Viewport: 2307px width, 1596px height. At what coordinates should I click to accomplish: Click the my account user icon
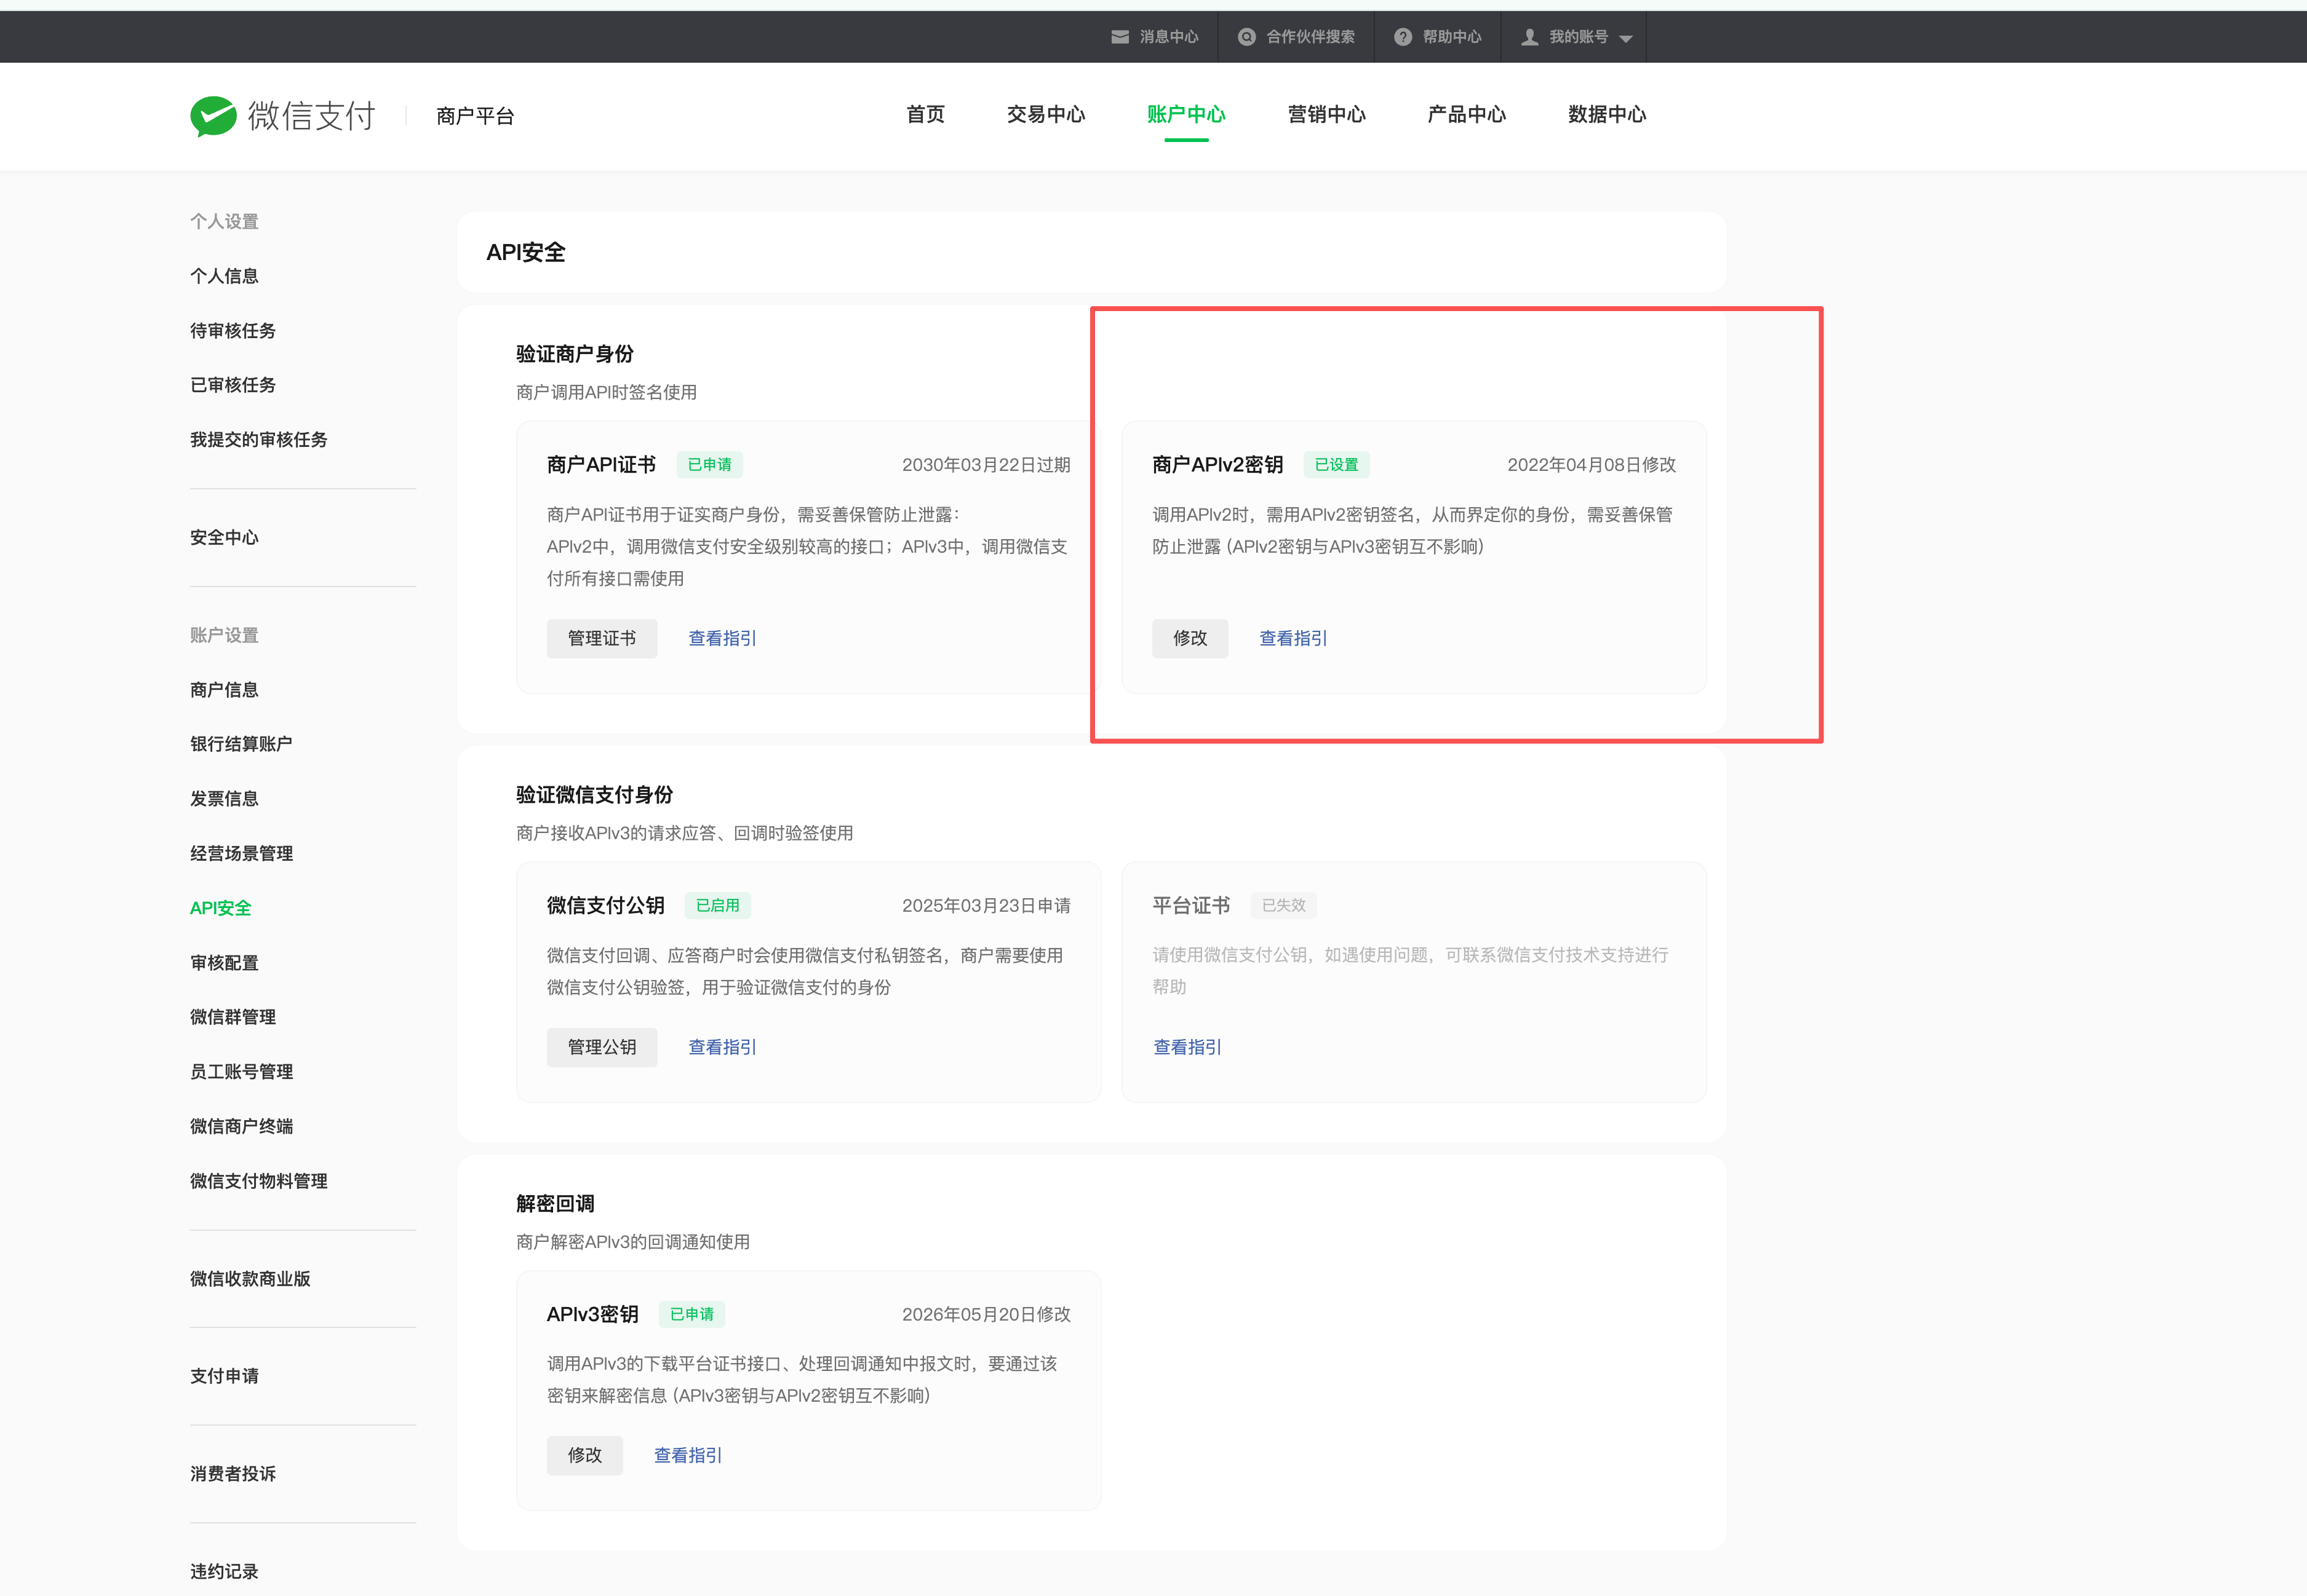coord(1529,37)
